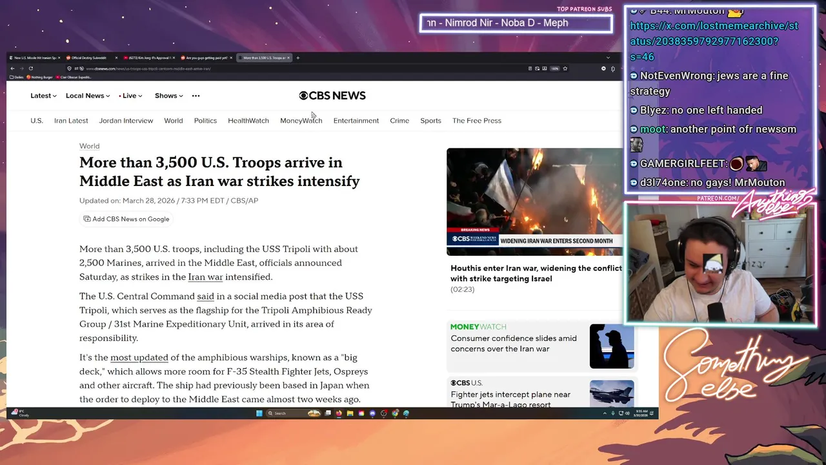
Task: Play the Widening Iran War video thumbnail
Action: (534, 201)
